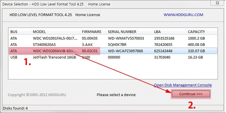This screenshot has width=226, height=113.
Task: Click the 400.08 GB capacity cell
Action: point(196,45)
